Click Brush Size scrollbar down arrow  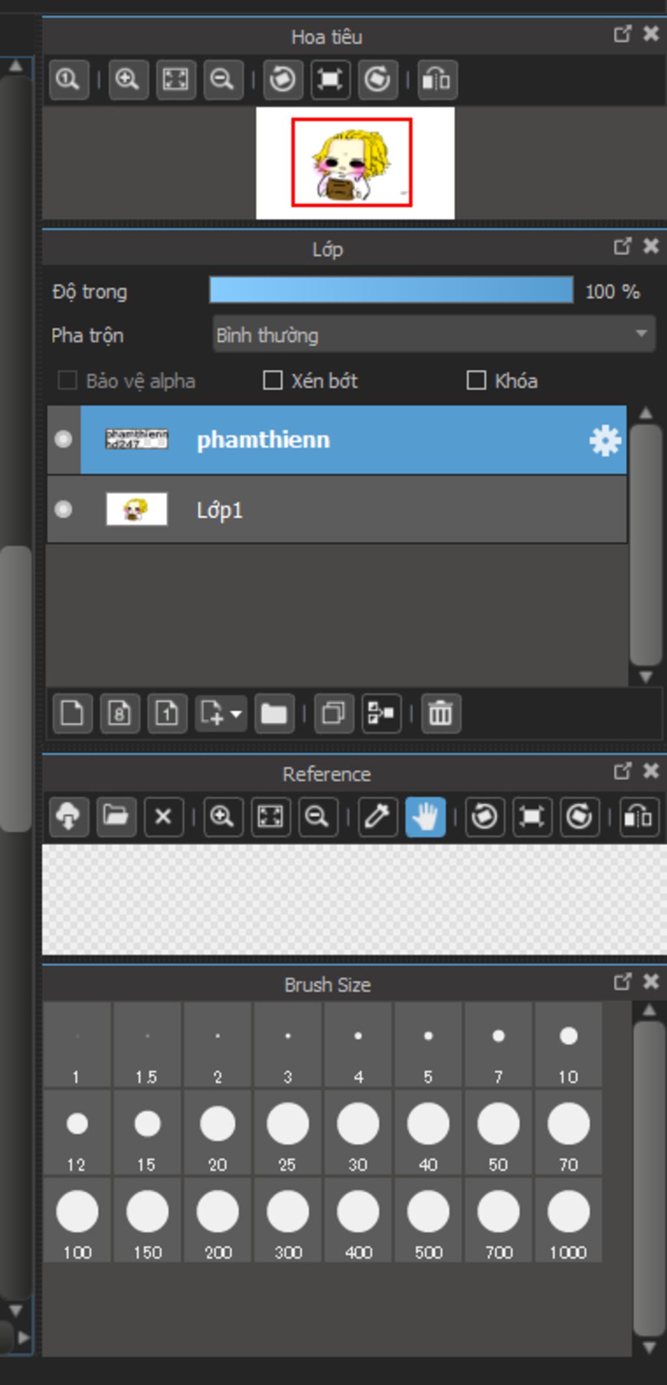[649, 1348]
